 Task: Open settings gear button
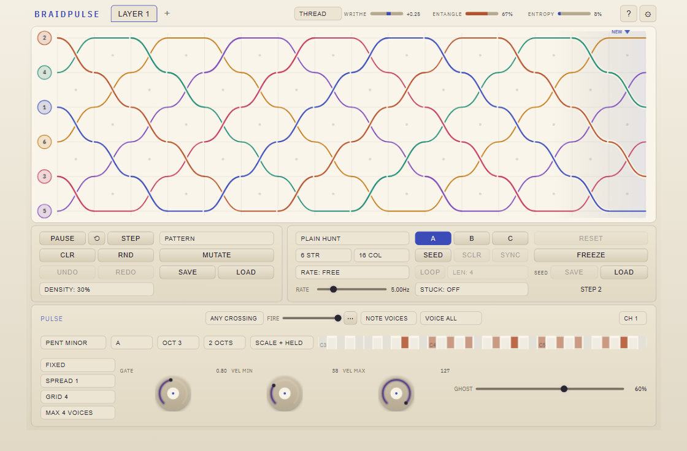point(648,13)
